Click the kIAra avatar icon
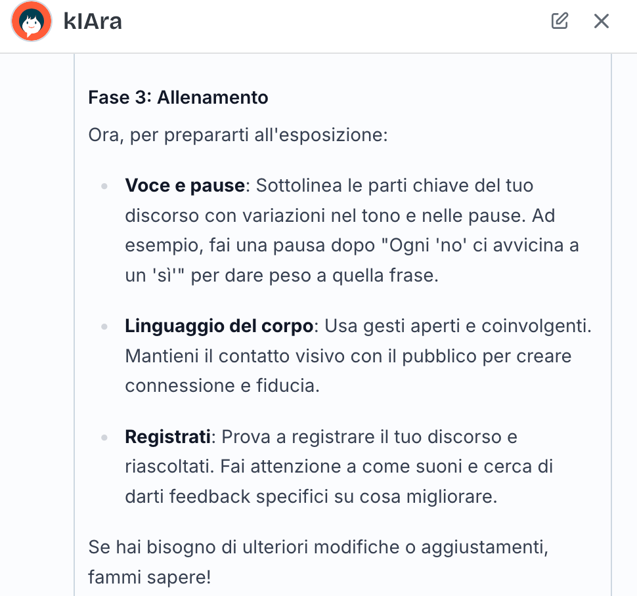 (x=32, y=22)
